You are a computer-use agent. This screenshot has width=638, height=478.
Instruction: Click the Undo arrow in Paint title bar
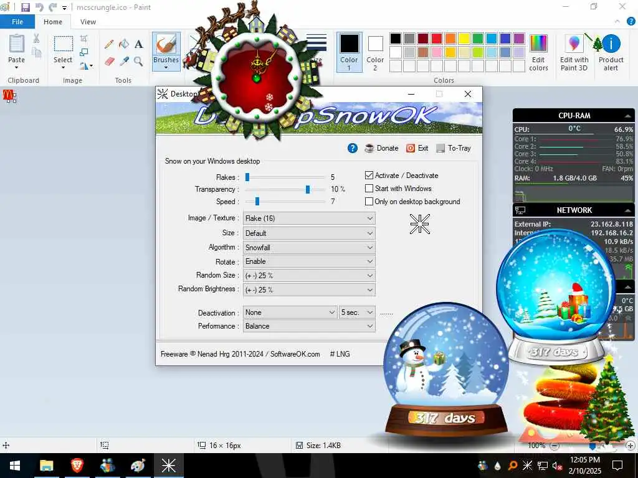coord(39,7)
